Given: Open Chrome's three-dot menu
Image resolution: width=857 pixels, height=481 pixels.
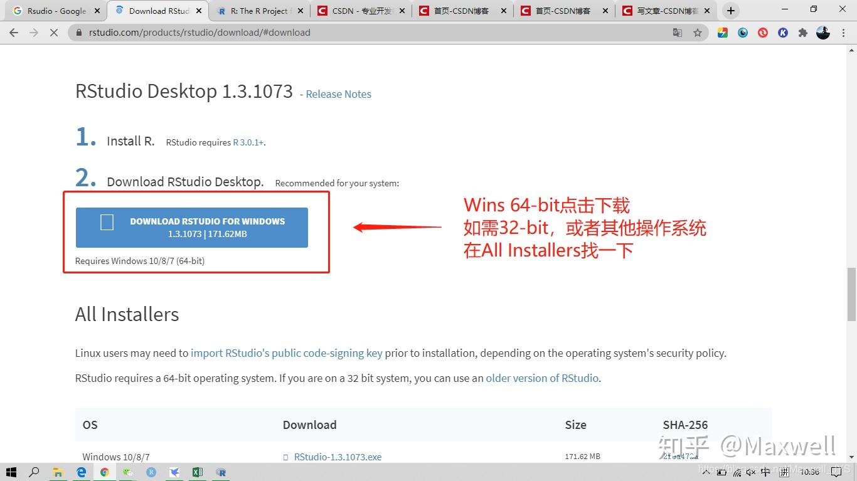Looking at the screenshot, I should click(x=843, y=33).
